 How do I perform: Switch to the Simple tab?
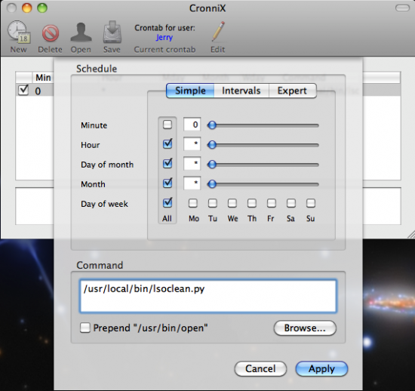190,91
